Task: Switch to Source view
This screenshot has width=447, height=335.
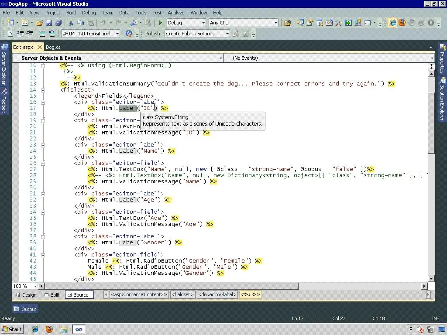Action: (79, 295)
